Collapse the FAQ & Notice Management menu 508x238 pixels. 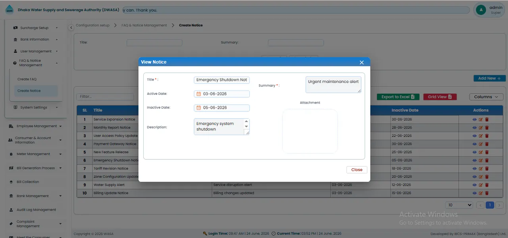[x=36, y=63]
